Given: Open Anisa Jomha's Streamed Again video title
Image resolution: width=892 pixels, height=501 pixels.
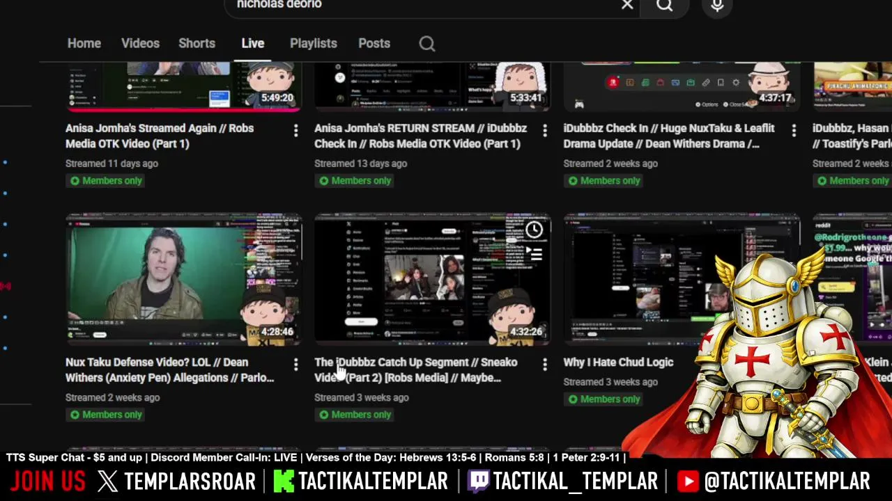Looking at the screenshot, I should pyautogui.click(x=160, y=136).
